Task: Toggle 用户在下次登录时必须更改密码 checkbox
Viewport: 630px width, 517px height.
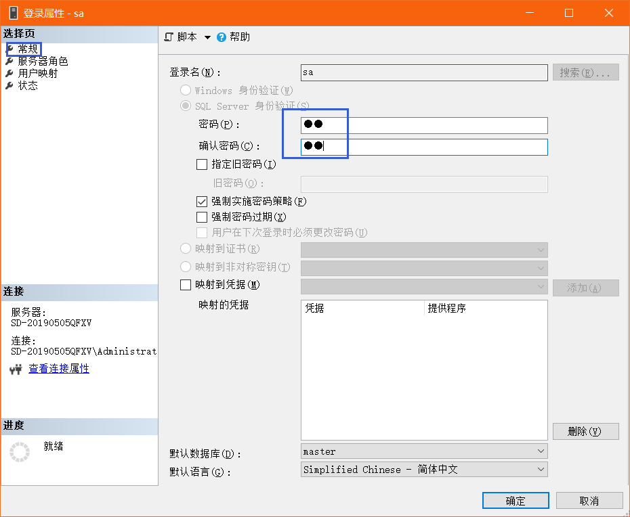Action: click(x=202, y=232)
